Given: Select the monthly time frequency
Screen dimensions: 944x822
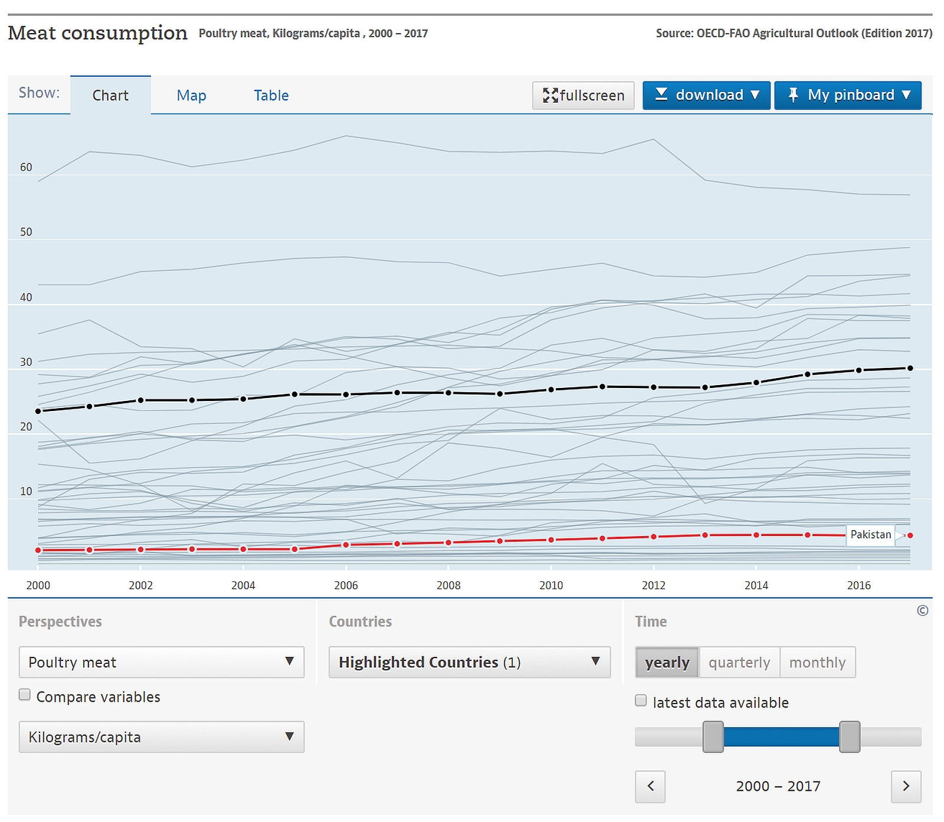Looking at the screenshot, I should coord(817,662).
